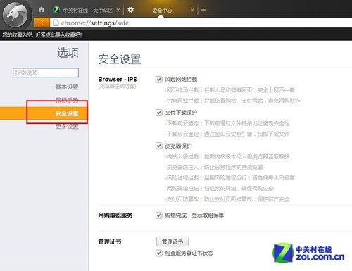Toggle the 文件下载保护 checkbox
352x271 pixels.
pyautogui.click(x=159, y=113)
